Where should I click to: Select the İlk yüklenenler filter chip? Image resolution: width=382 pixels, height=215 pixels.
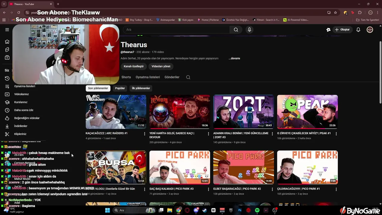[141, 88]
